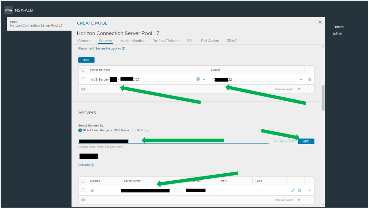This screenshot has height=209, width=369.
Task: Expand the server row details chevron
Action: (309, 190)
